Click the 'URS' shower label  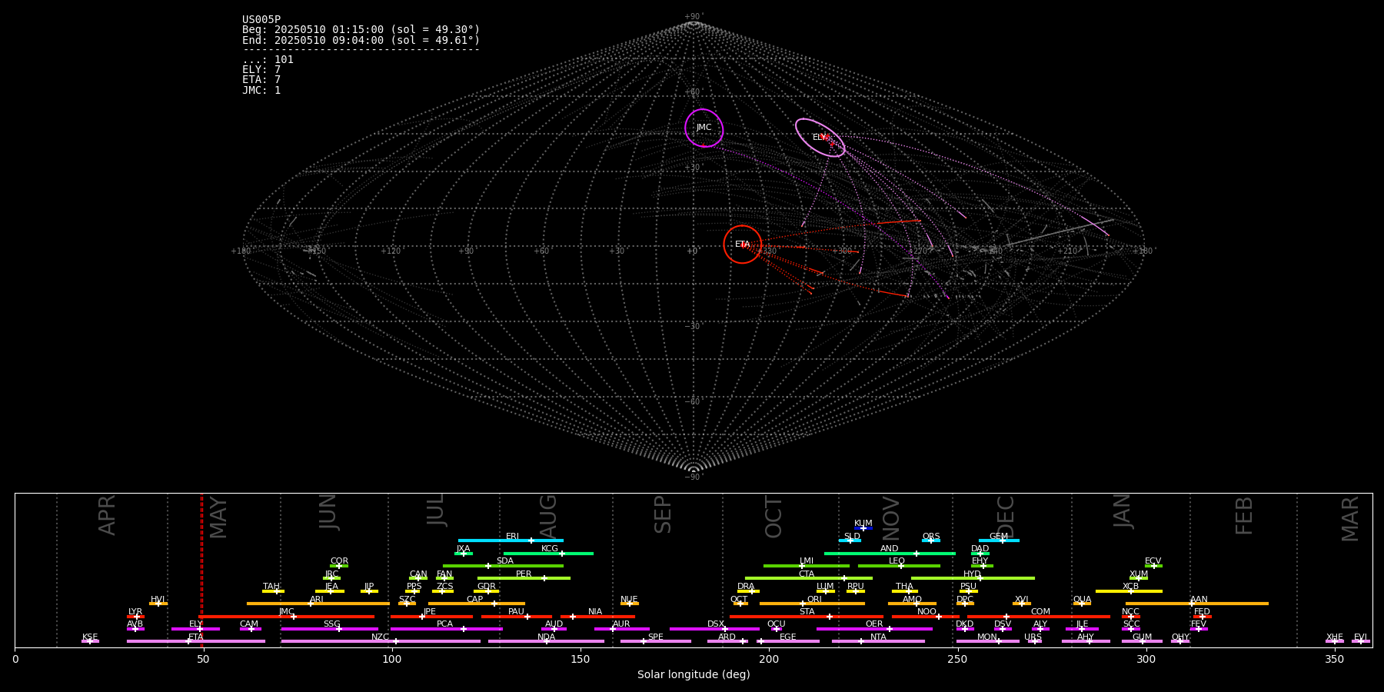(1033, 637)
